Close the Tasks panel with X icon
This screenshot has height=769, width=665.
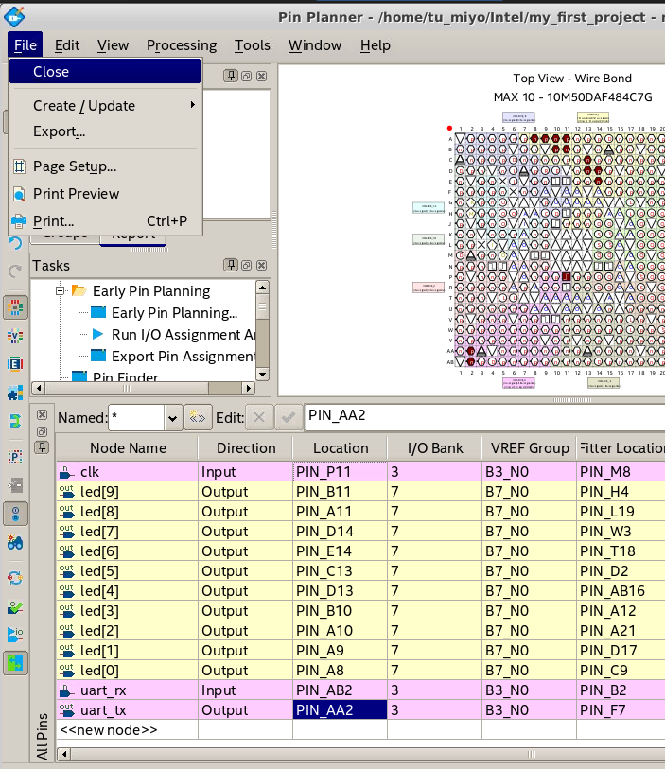click(x=262, y=266)
